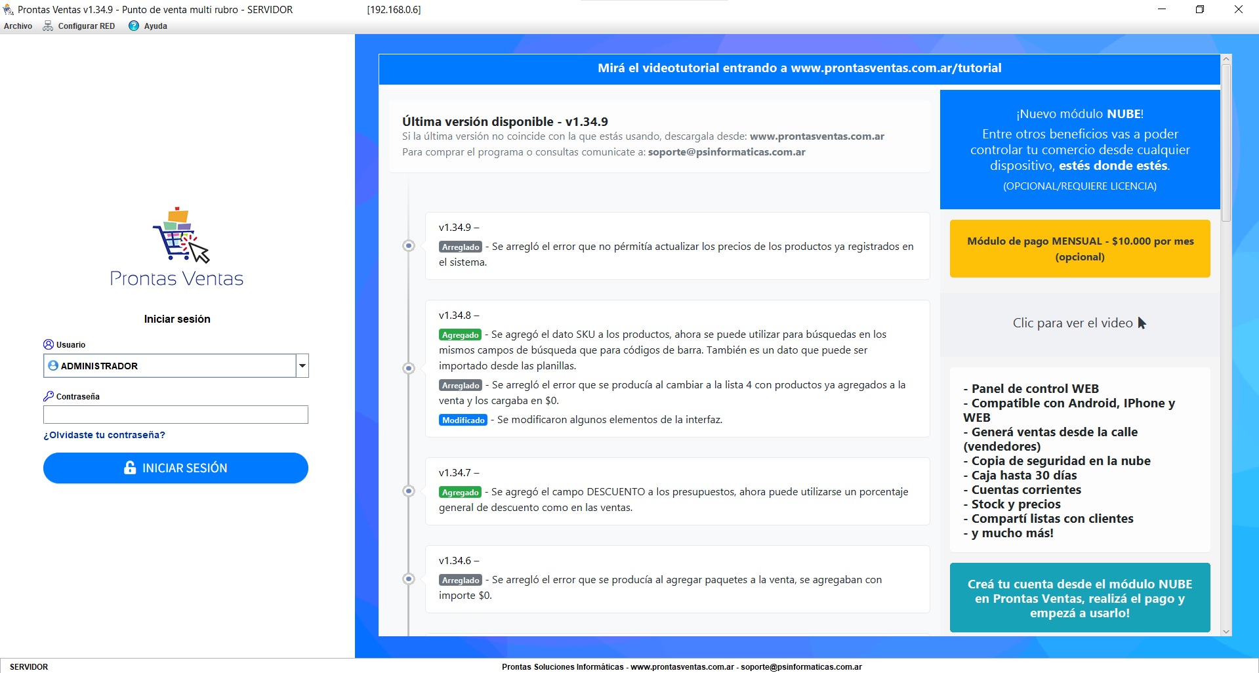Click the www.prontasventas.com.ar download link

(817, 136)
